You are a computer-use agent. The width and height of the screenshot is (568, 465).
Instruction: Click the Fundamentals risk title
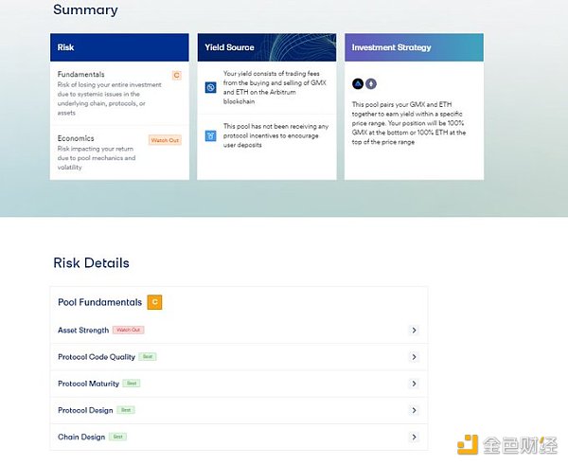click(80, 74)
